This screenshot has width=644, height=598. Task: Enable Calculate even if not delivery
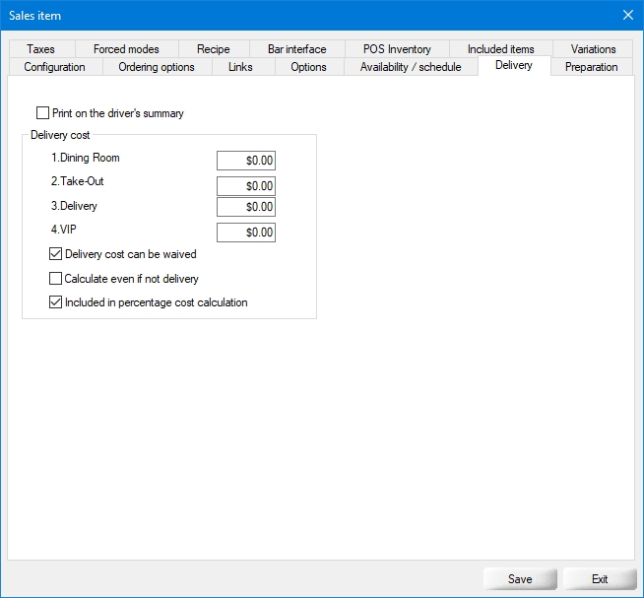(56, 279)
